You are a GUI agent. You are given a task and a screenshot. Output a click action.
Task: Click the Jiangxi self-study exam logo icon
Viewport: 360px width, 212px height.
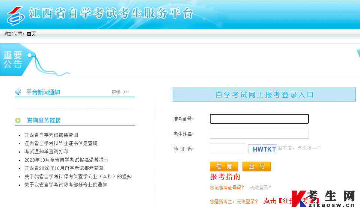pos(16,16)
